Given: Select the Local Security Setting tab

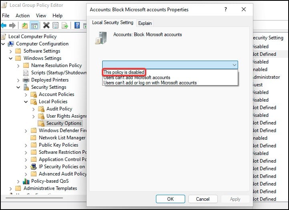Looking at the screenshot, I should 113,22.
